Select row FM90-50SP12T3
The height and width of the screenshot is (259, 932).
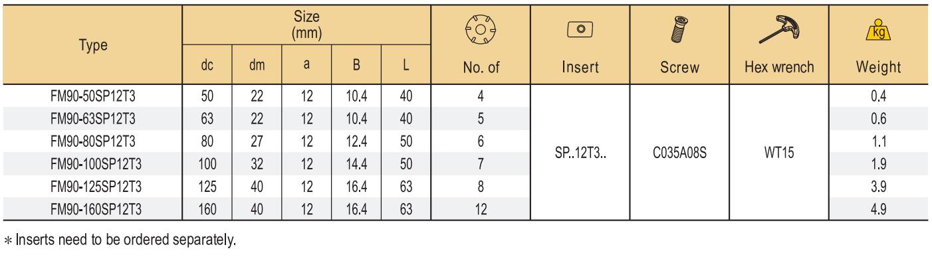click(466, 96)
